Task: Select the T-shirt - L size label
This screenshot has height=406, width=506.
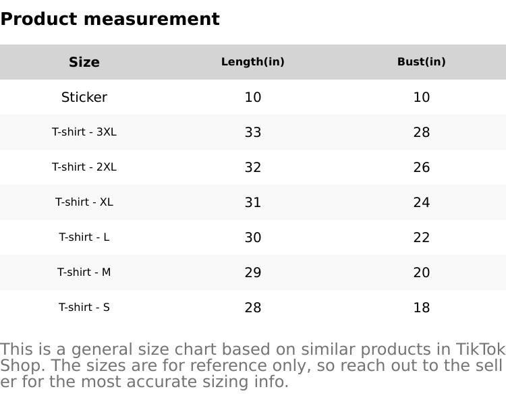Action: pos(84,237)
